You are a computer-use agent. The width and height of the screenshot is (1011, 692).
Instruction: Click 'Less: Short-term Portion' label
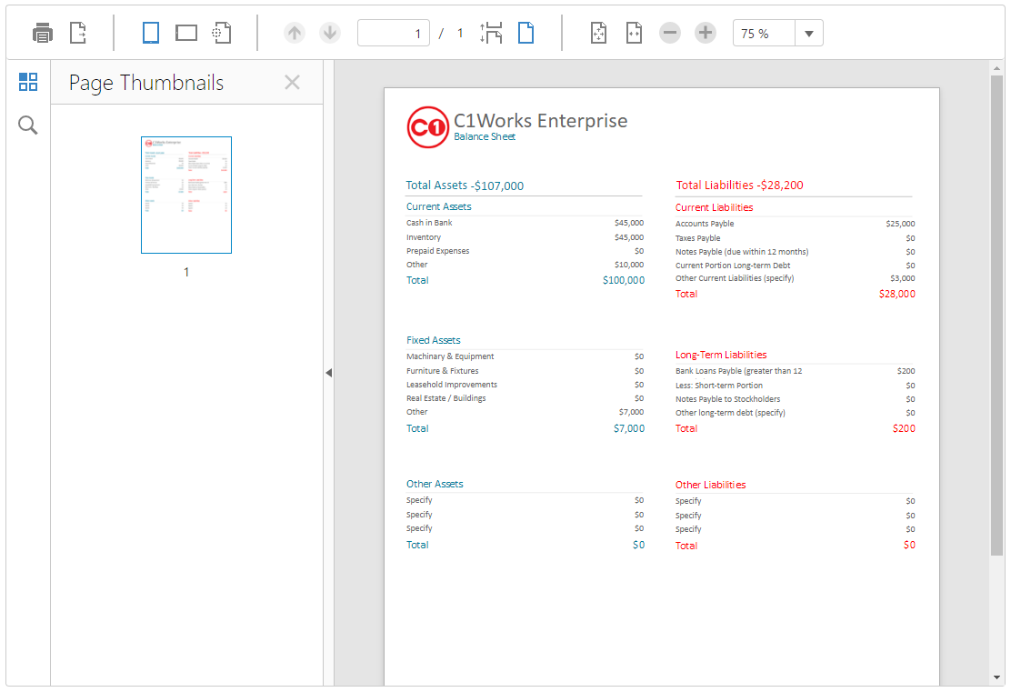719,385
